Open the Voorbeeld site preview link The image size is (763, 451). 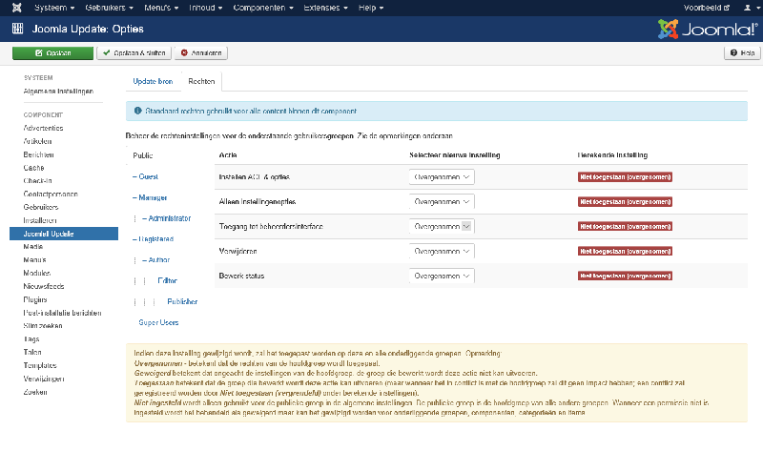[707, 8]
